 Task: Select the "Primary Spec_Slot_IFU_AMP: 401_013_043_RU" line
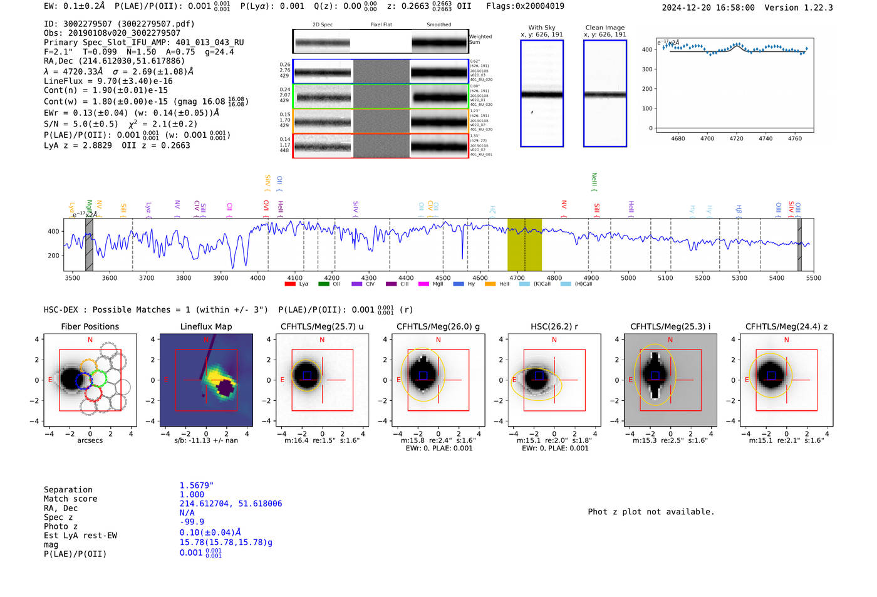[144, 43]
